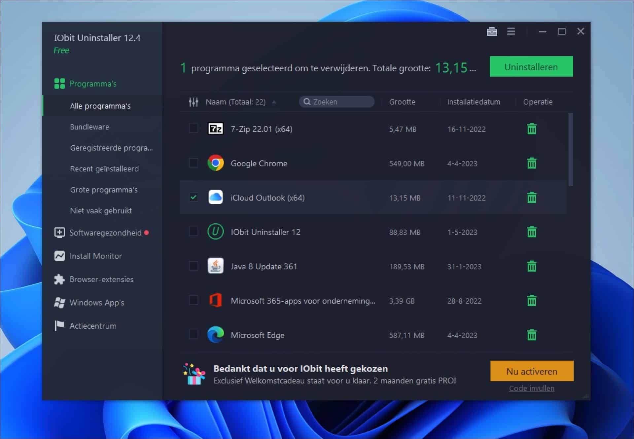Image resolution: width=634 pixels, height=439 pixels.
Task: Click the iCloud Outlook app icon
Action: point(216,197)
